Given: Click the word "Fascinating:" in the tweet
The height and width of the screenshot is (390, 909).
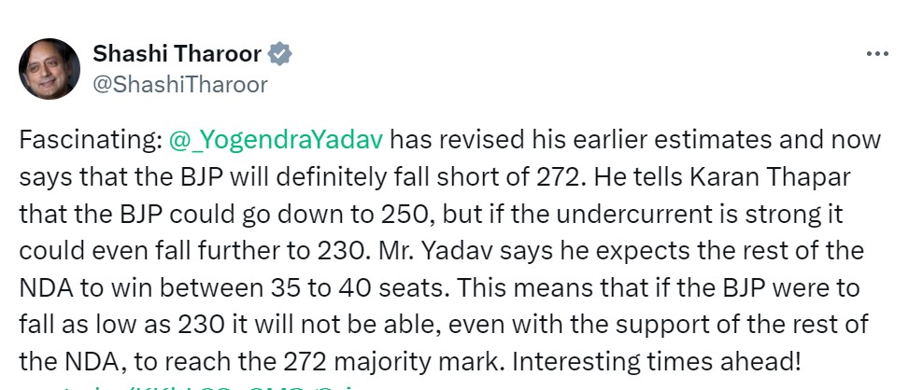Looking at the screenshot, I should point(90,141).
